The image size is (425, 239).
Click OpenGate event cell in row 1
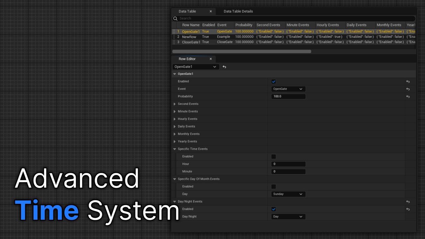click(224, 32)
